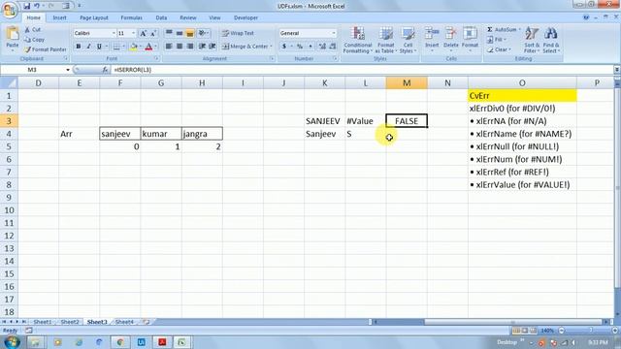Switch to the Insert ribbon tab
The image size is (621, 349).
click(59, 17)
